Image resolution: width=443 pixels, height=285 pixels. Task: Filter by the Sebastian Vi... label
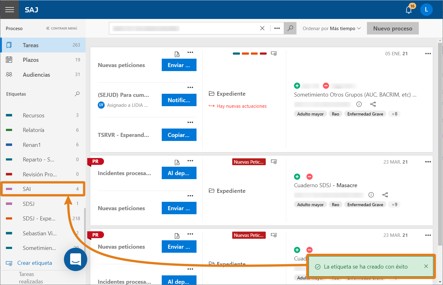click(x=43, y=233)
